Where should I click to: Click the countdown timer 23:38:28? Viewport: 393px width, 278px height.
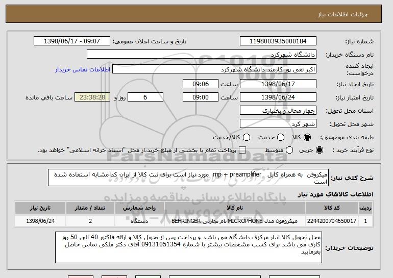(92, 97)
